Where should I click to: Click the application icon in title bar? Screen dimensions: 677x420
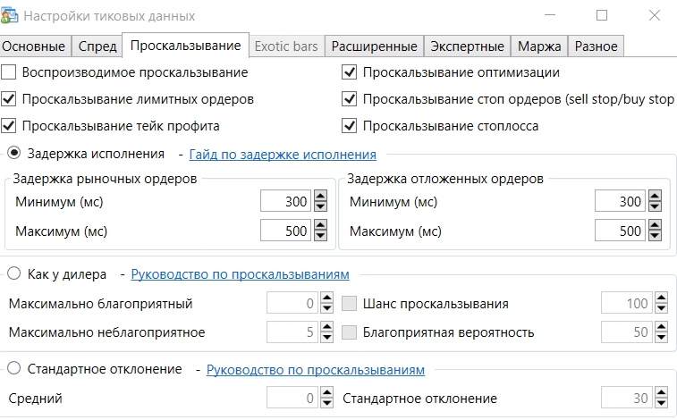(9, 15)
